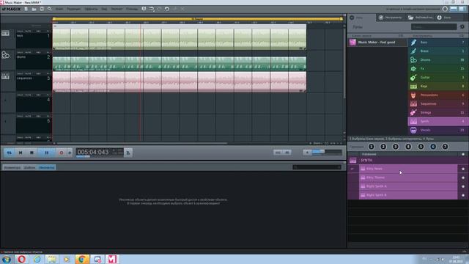Image resolution: width=469 pixels, height=264 pixels.
Task: Open Chrome from the taskbar
Action: click(81, 259)
